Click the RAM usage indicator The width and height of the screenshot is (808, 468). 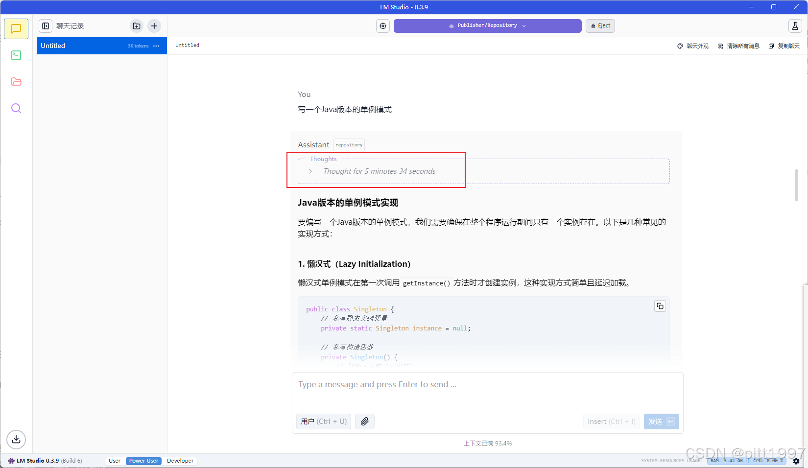coord(727,461)
